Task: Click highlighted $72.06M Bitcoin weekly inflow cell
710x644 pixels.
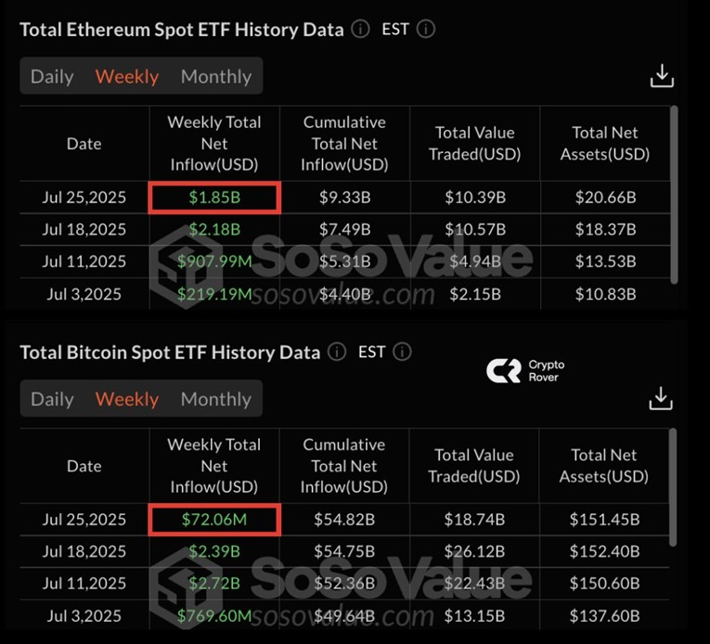Action: tap(214, 520)
